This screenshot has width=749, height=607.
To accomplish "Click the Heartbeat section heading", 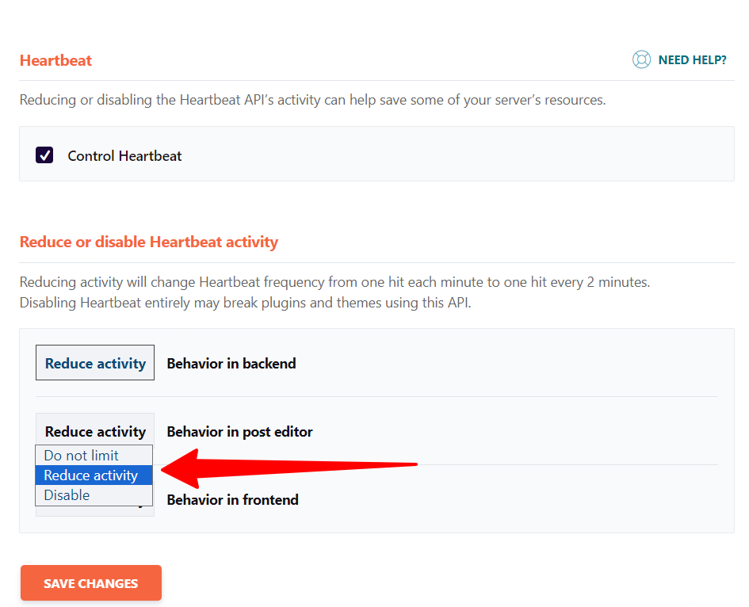I will (x=55, y=60).
